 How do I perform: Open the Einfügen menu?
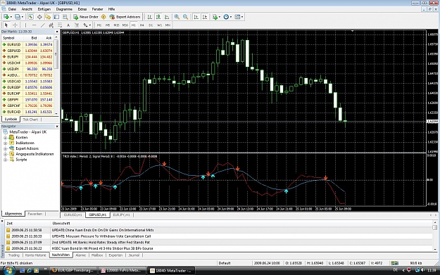[44, 9]
